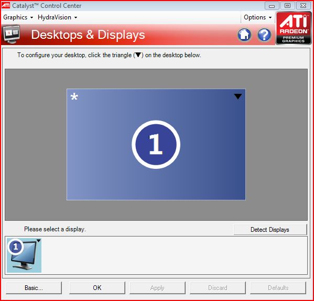Restore settings with Defaults button

pyautogui.click(x=278, y=288)
